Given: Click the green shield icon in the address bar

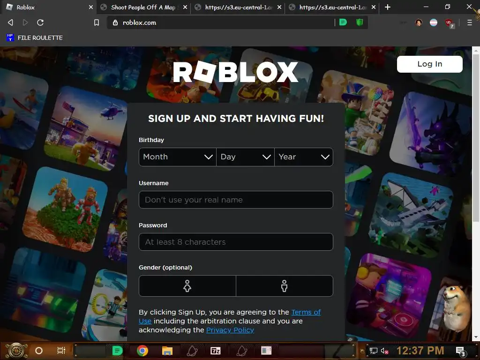Looking at the screenshot, I should [x=360, y=22].
